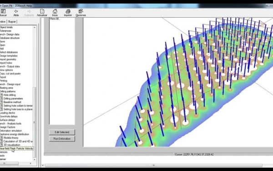Select the Downhole delays topic
This screenshot has height=171, width=273.
tap(9, 116)
